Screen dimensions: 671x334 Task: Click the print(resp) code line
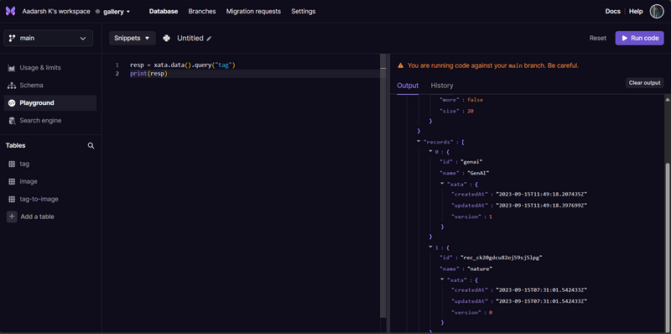pyautogui.click(x=148, y=74)
